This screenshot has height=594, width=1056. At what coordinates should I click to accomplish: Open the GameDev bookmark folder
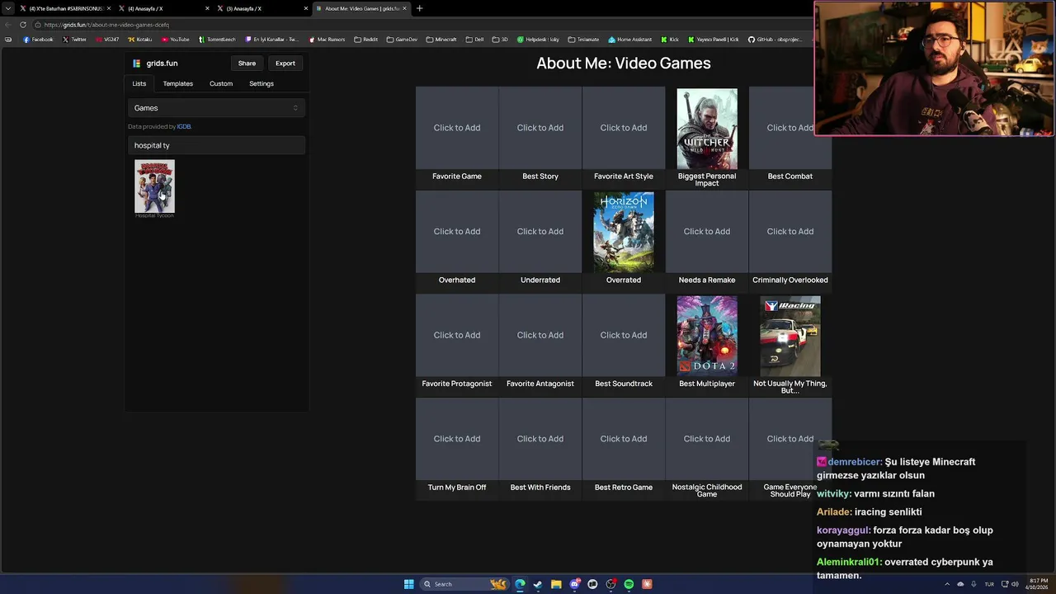pos(402,40)
